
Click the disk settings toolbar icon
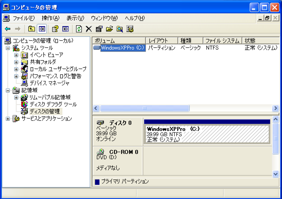coord(130,29)
